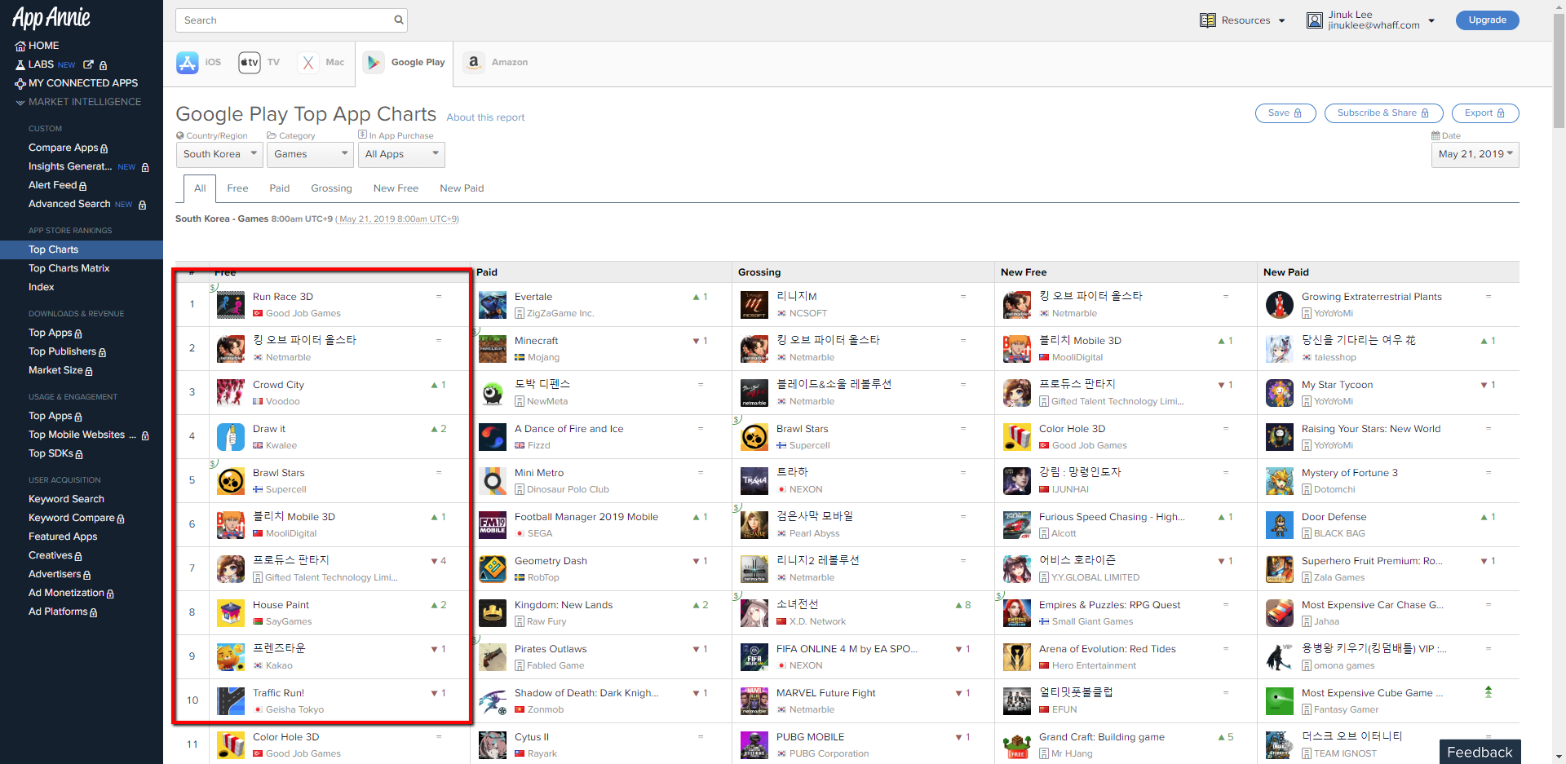Open Top Charts Matrix in sidebar

click(69, 268)
